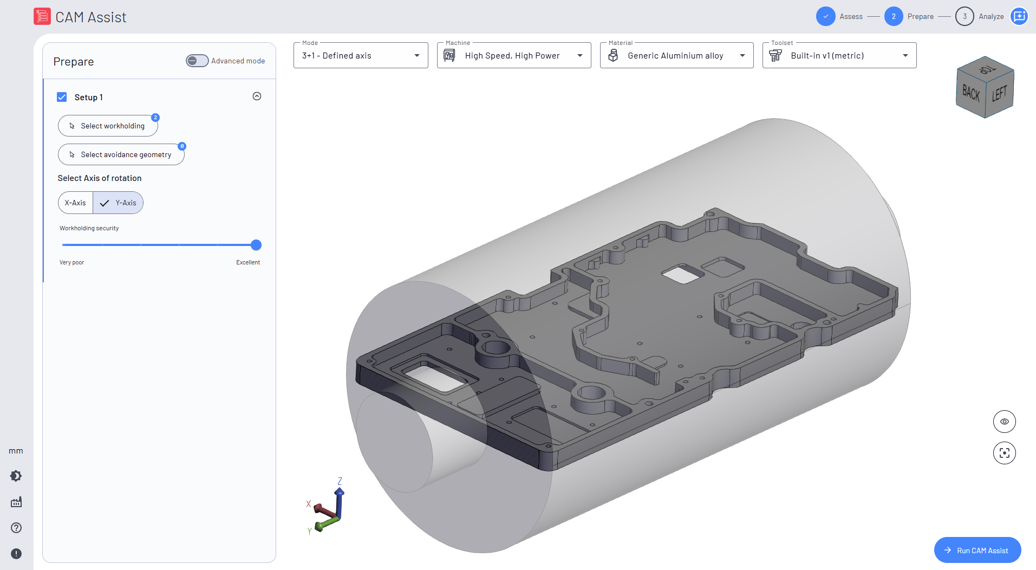Click the Prepare panel heading
Viewport: 1036px width, 570px height.
click(74, 62)
